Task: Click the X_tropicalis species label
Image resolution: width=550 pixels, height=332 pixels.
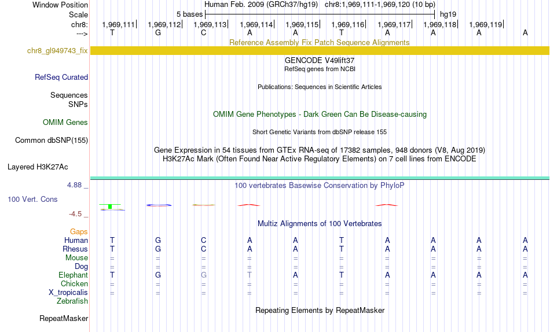Action: (68, 293)
